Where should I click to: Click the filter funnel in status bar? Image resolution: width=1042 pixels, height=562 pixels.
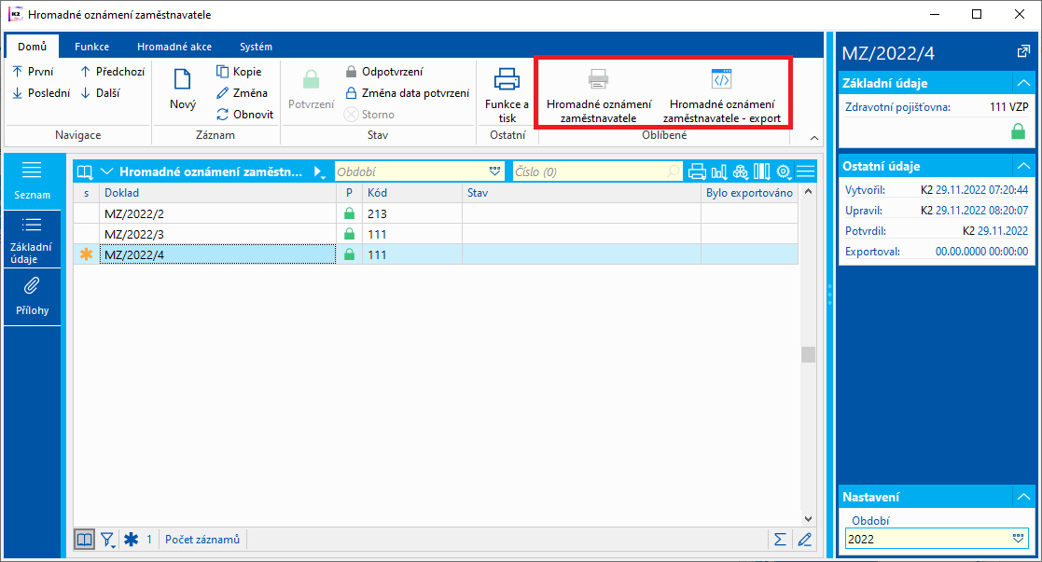coord(107,540)
